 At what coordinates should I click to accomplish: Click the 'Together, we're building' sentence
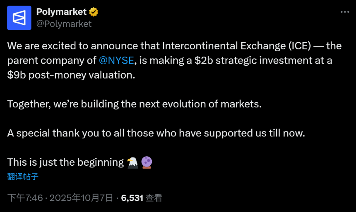[135, 104]
